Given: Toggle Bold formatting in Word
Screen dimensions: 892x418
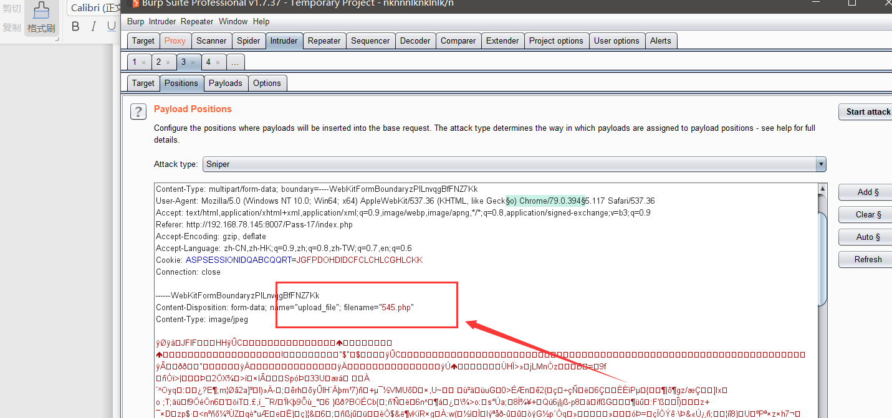Looking at the screenshot, I should pos(75,26).
